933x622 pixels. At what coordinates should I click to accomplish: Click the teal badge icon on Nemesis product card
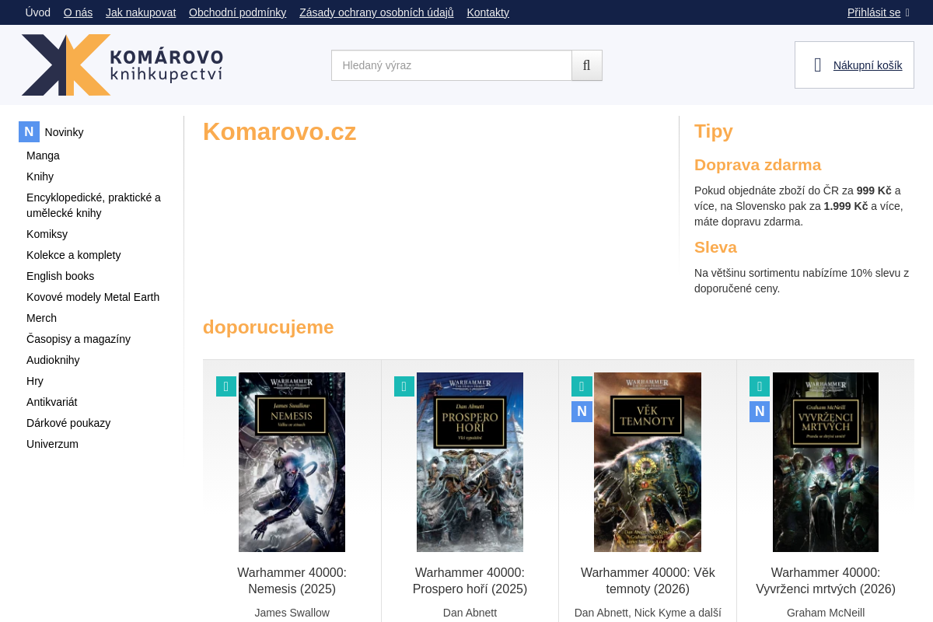coord(226,386)
